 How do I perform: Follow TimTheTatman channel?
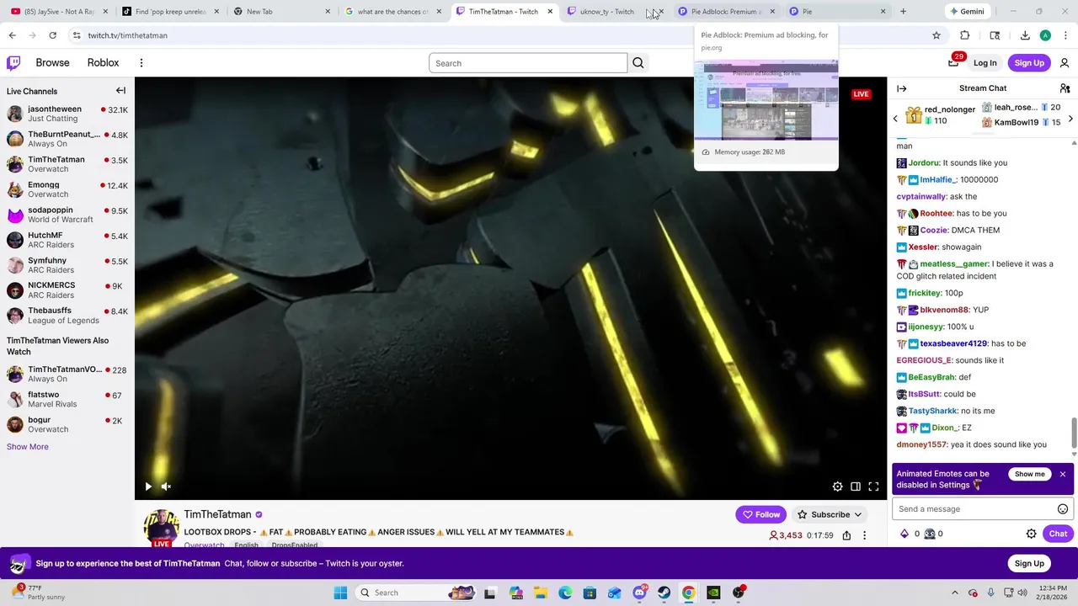(x=760, y=514)
